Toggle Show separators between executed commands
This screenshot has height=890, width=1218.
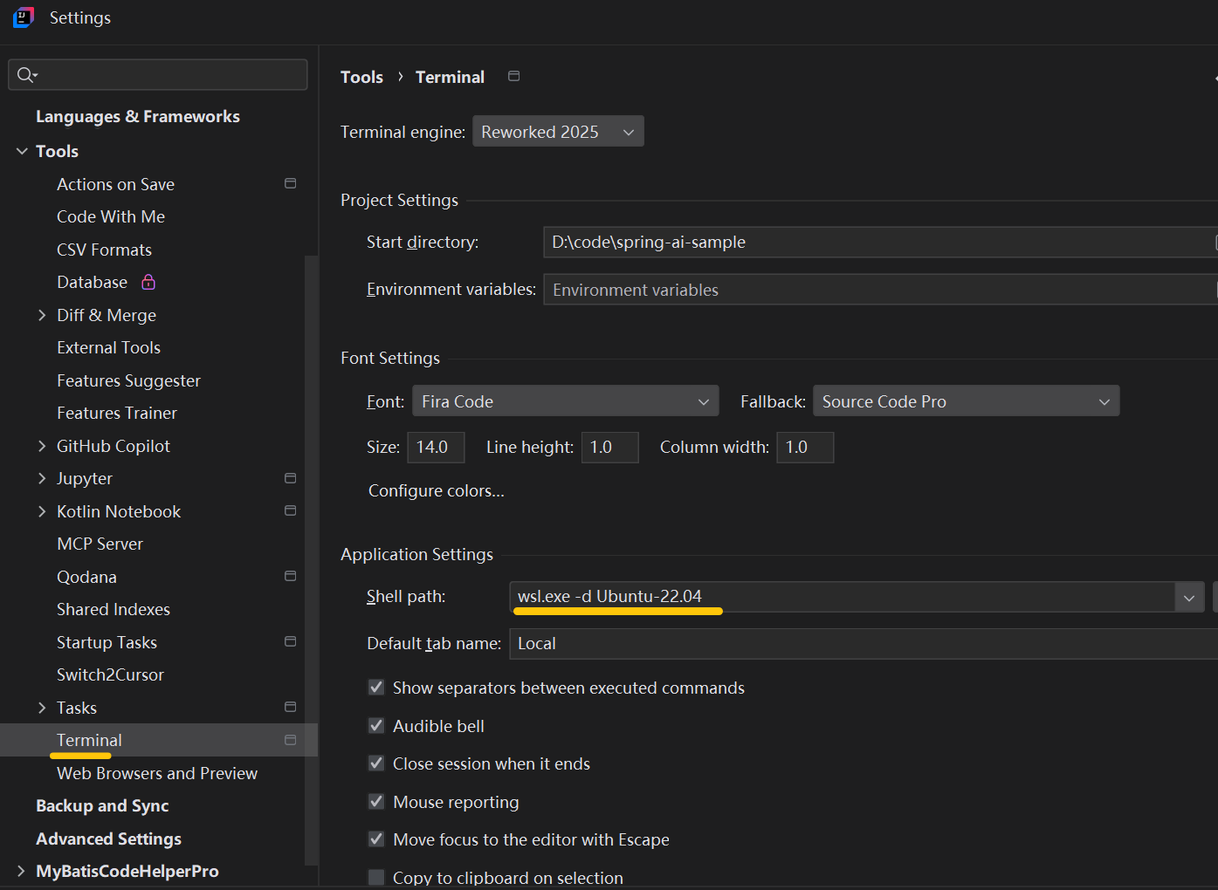point(376,688)
